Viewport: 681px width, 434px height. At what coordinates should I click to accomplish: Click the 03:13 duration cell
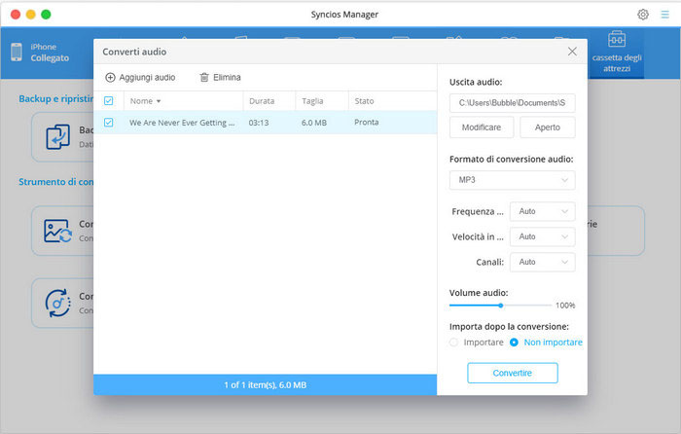pos(259,123)
